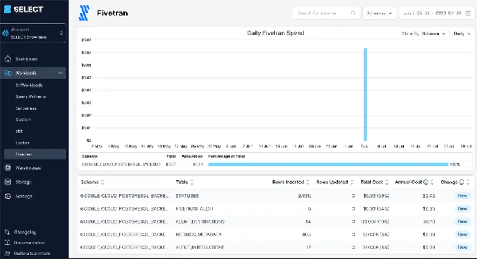Open Query Patterns
Image resolution: width=477 pixels, height=259 pixels.
30,97
